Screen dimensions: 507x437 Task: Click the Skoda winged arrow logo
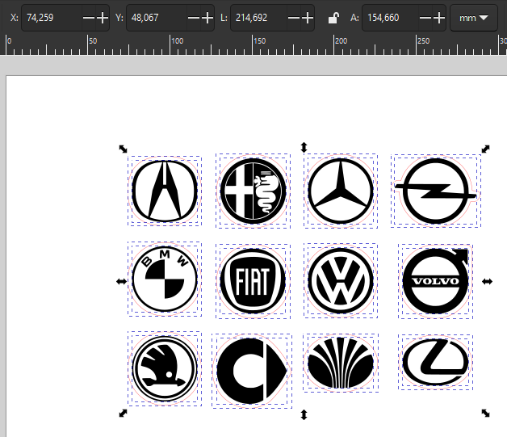coord(165,369)
